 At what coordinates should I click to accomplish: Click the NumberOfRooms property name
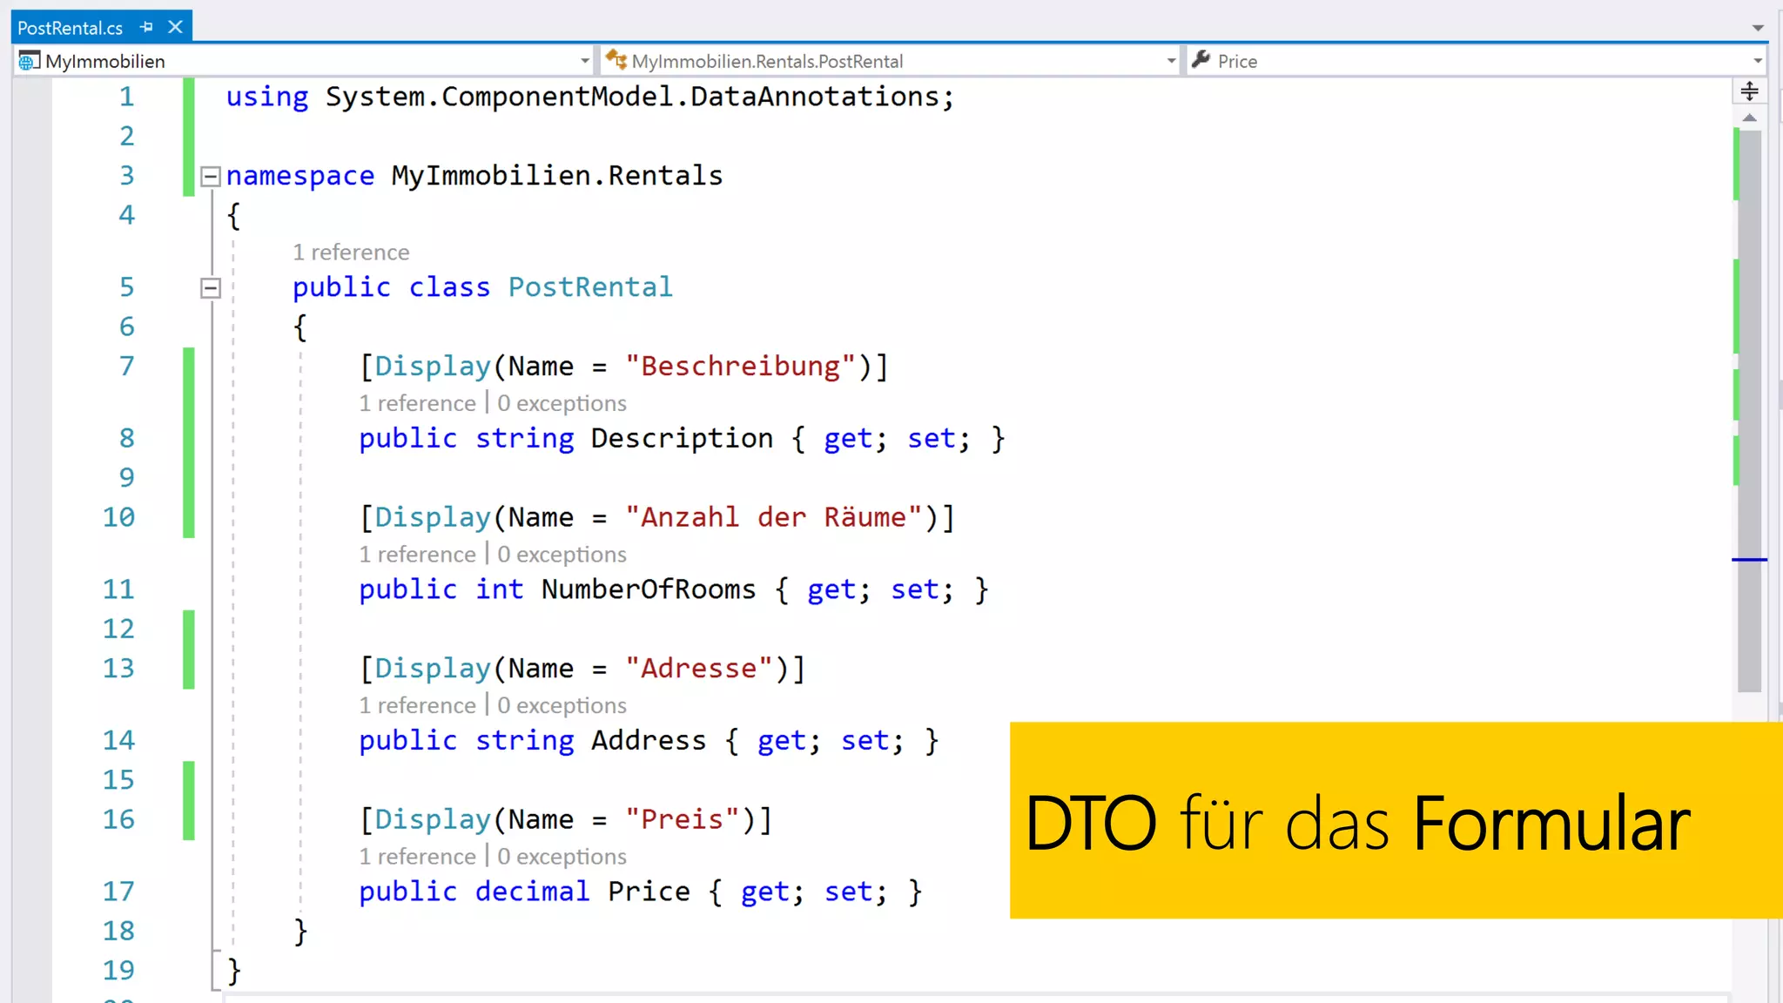click(x=649, y=589)
